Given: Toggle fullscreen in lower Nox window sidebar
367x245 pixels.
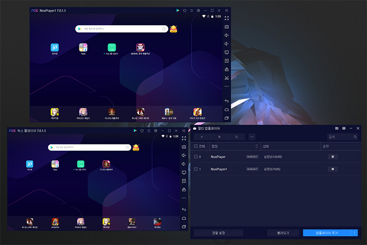Looking at the screenshot, I should pyautogui.click(x=184, y=138).
